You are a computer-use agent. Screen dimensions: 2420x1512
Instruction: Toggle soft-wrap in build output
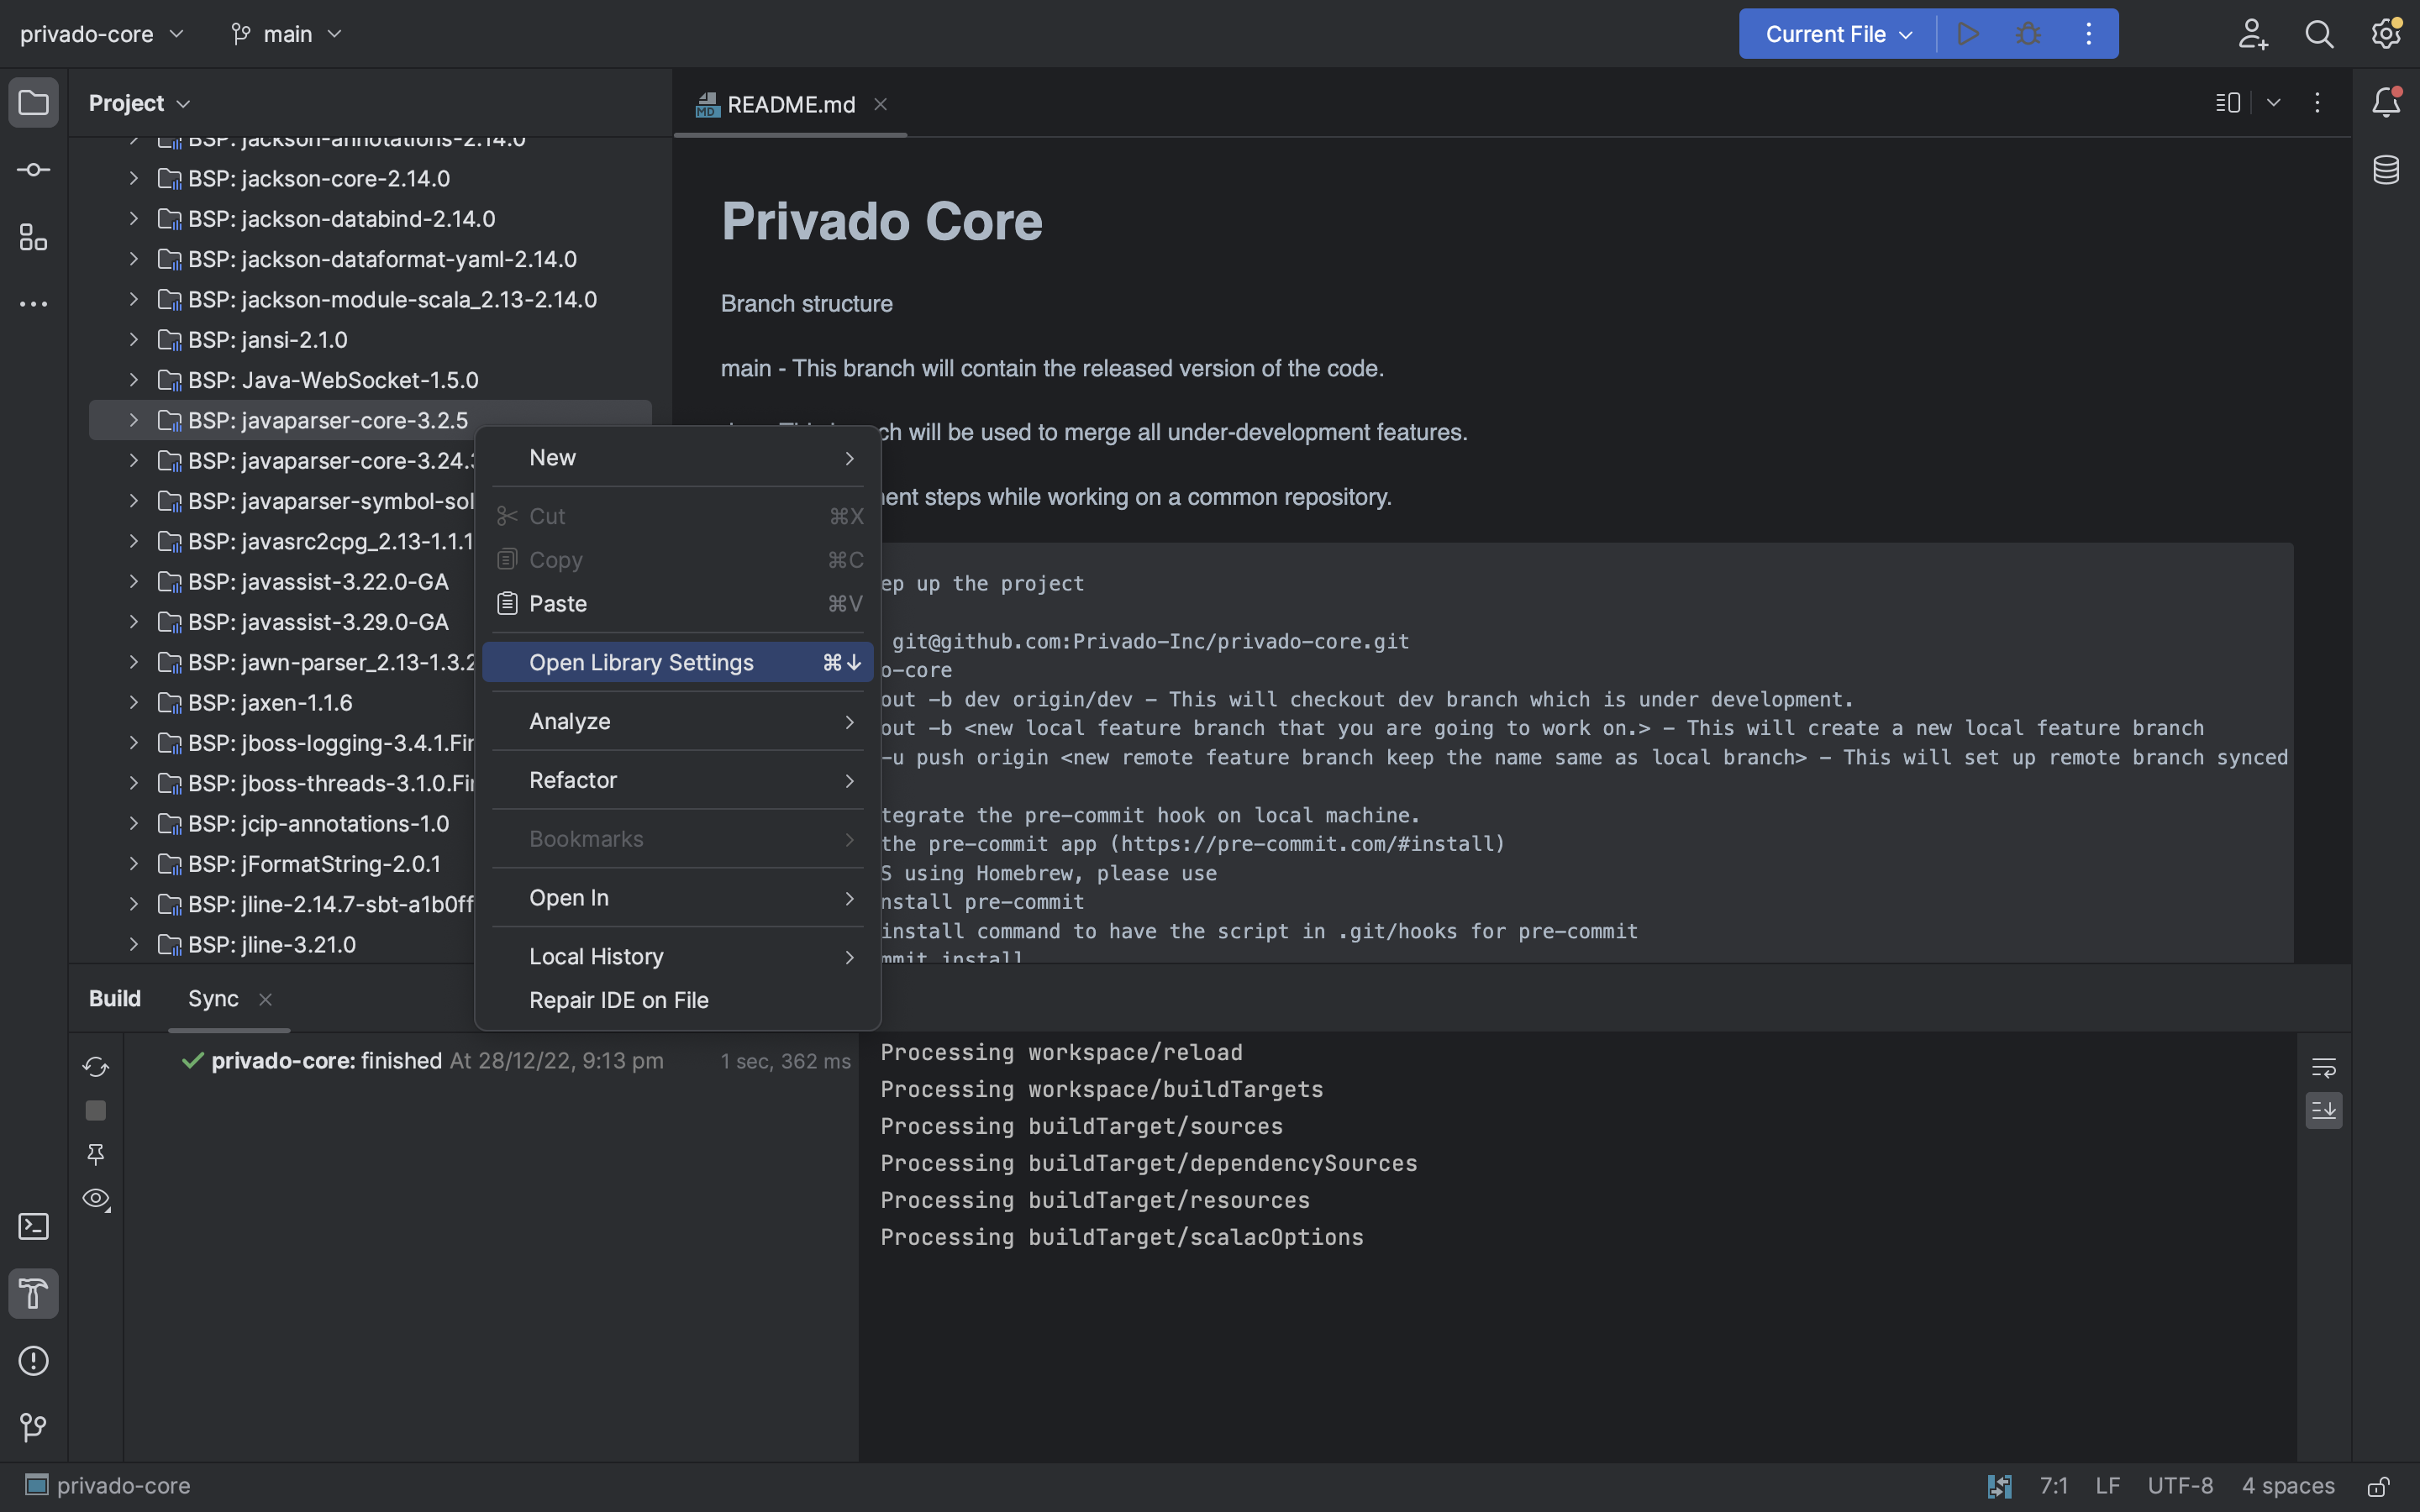coord(2324,1067)
